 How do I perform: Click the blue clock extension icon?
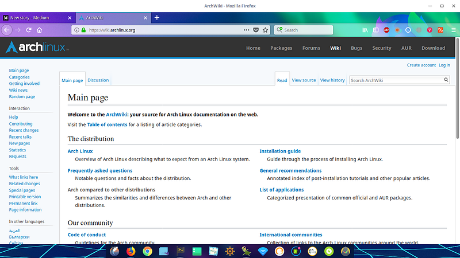pos(408,30)
